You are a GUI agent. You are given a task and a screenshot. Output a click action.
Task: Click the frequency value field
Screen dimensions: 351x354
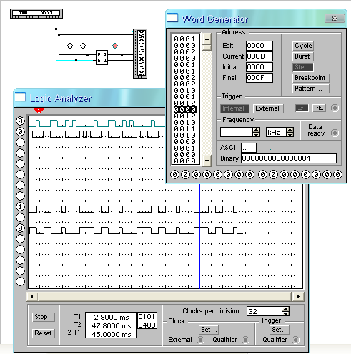click(237, 132)
